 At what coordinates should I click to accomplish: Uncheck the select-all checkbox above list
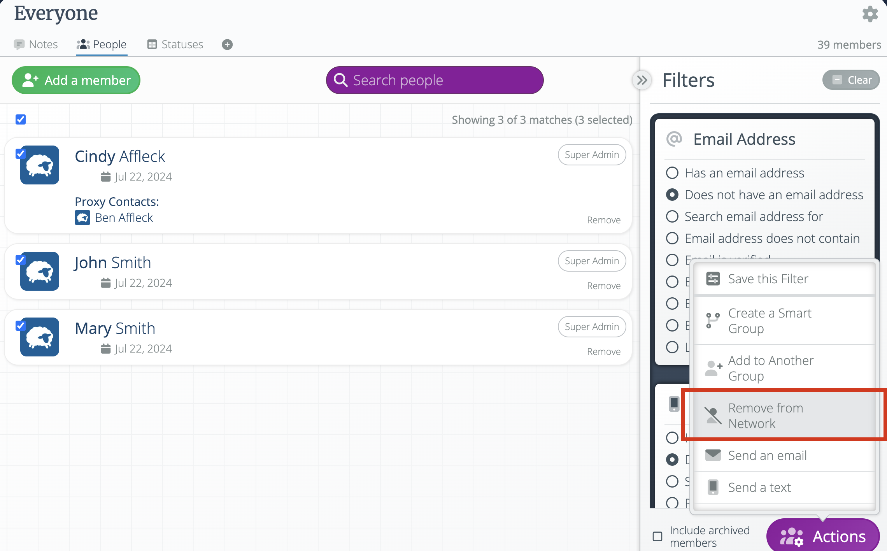21,119
